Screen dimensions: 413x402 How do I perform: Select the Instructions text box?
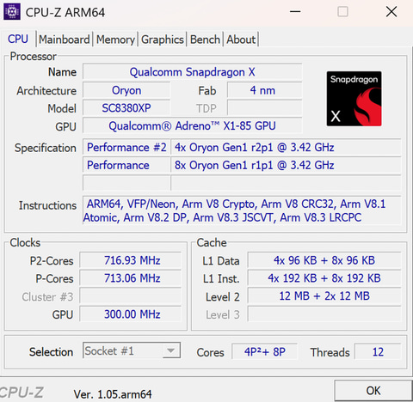point(242,210)
